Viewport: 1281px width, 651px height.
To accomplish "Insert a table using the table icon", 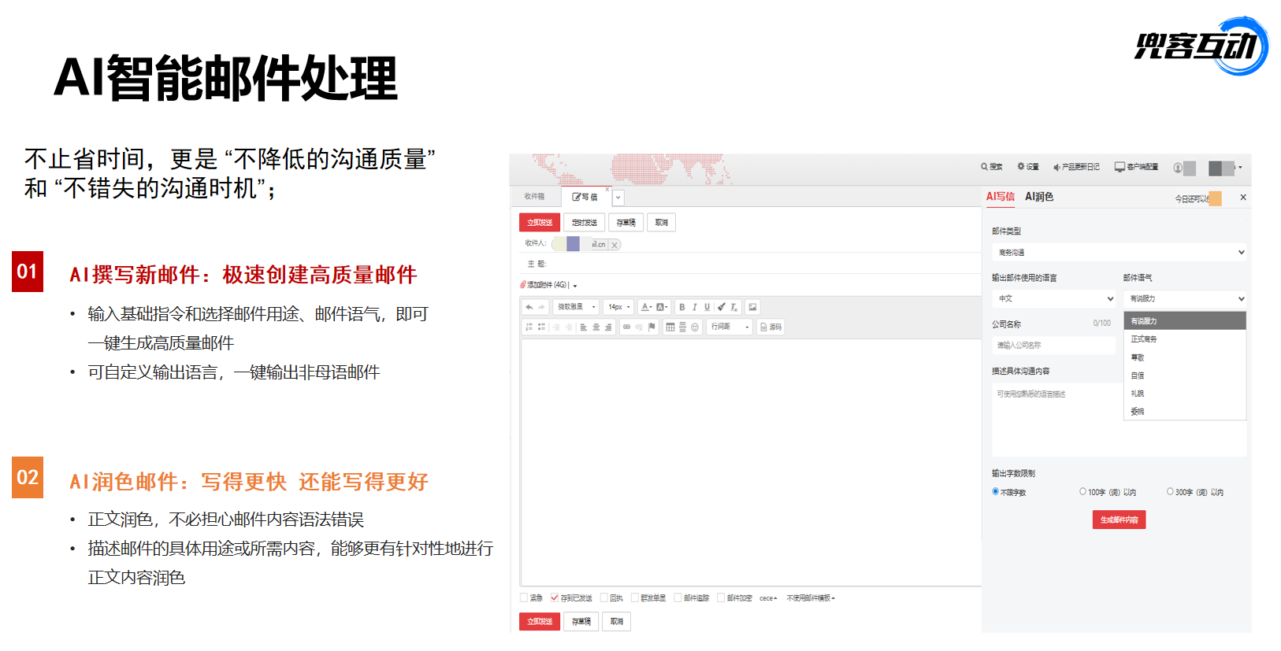I will coord(670,327).
